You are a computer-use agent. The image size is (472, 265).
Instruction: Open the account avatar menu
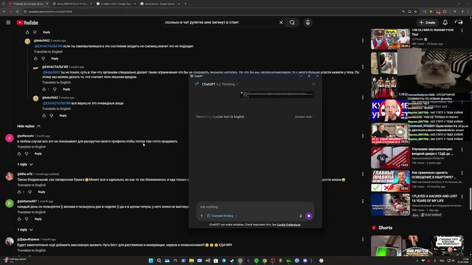pos(459,22)
